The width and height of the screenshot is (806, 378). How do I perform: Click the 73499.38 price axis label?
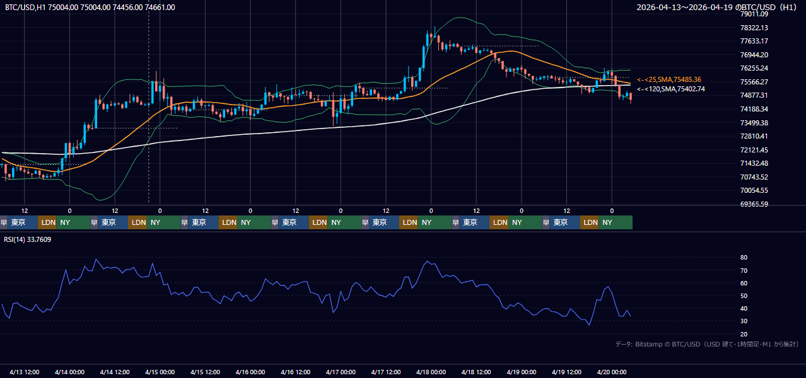point(754,123)
